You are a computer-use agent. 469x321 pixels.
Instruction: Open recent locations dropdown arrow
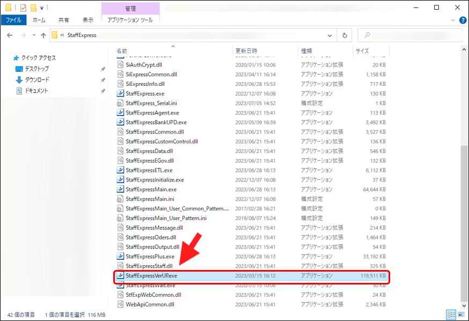click(34, 35)
